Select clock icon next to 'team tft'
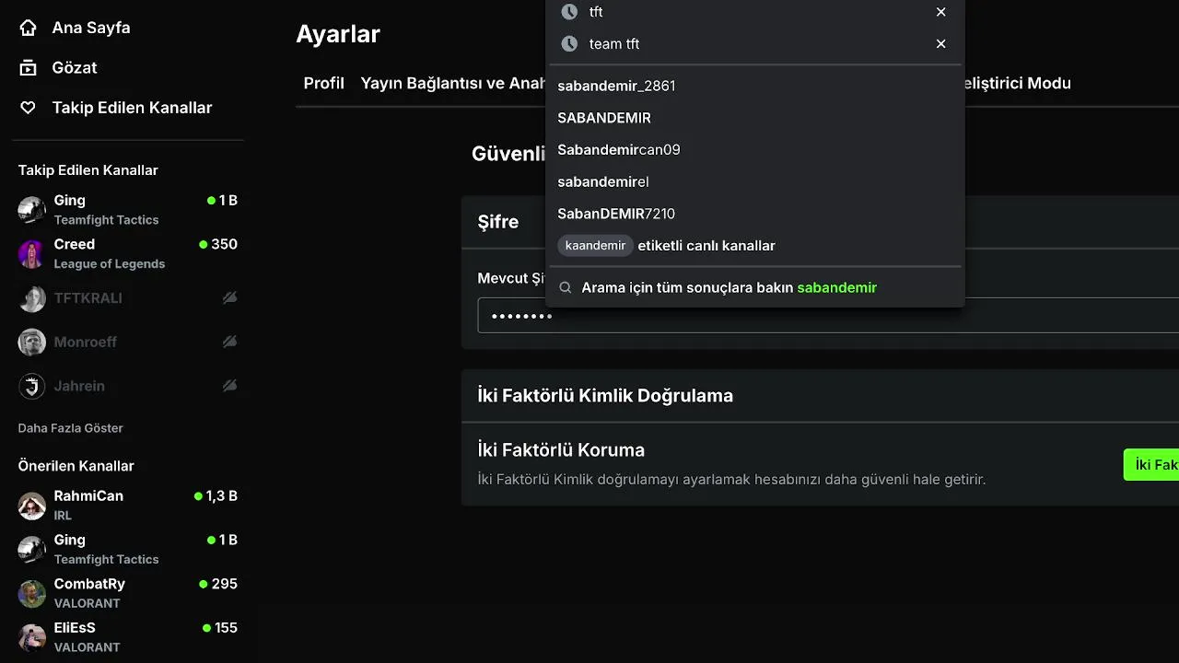 (569, 43)
